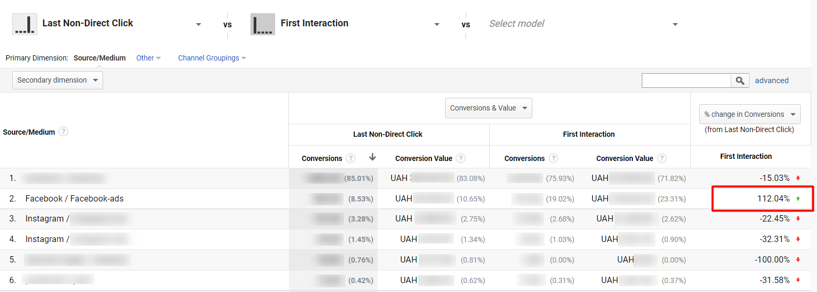Open the Channel Groupings menu
817x292 pixels.
(x=211, y=58)
